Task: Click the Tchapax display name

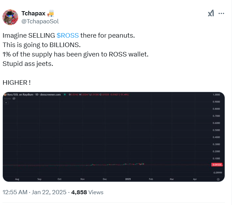Action: click(34, 13)
